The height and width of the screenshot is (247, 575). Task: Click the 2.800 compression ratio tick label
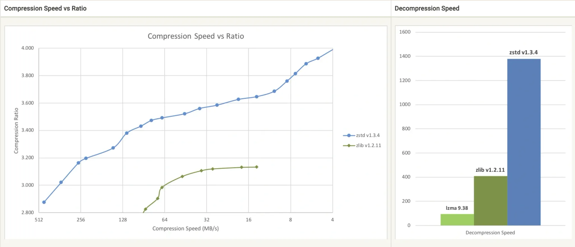(x=28, y=212)
